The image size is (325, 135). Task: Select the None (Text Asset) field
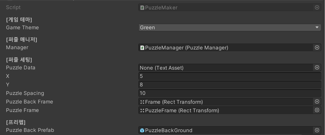click(226, 68)
